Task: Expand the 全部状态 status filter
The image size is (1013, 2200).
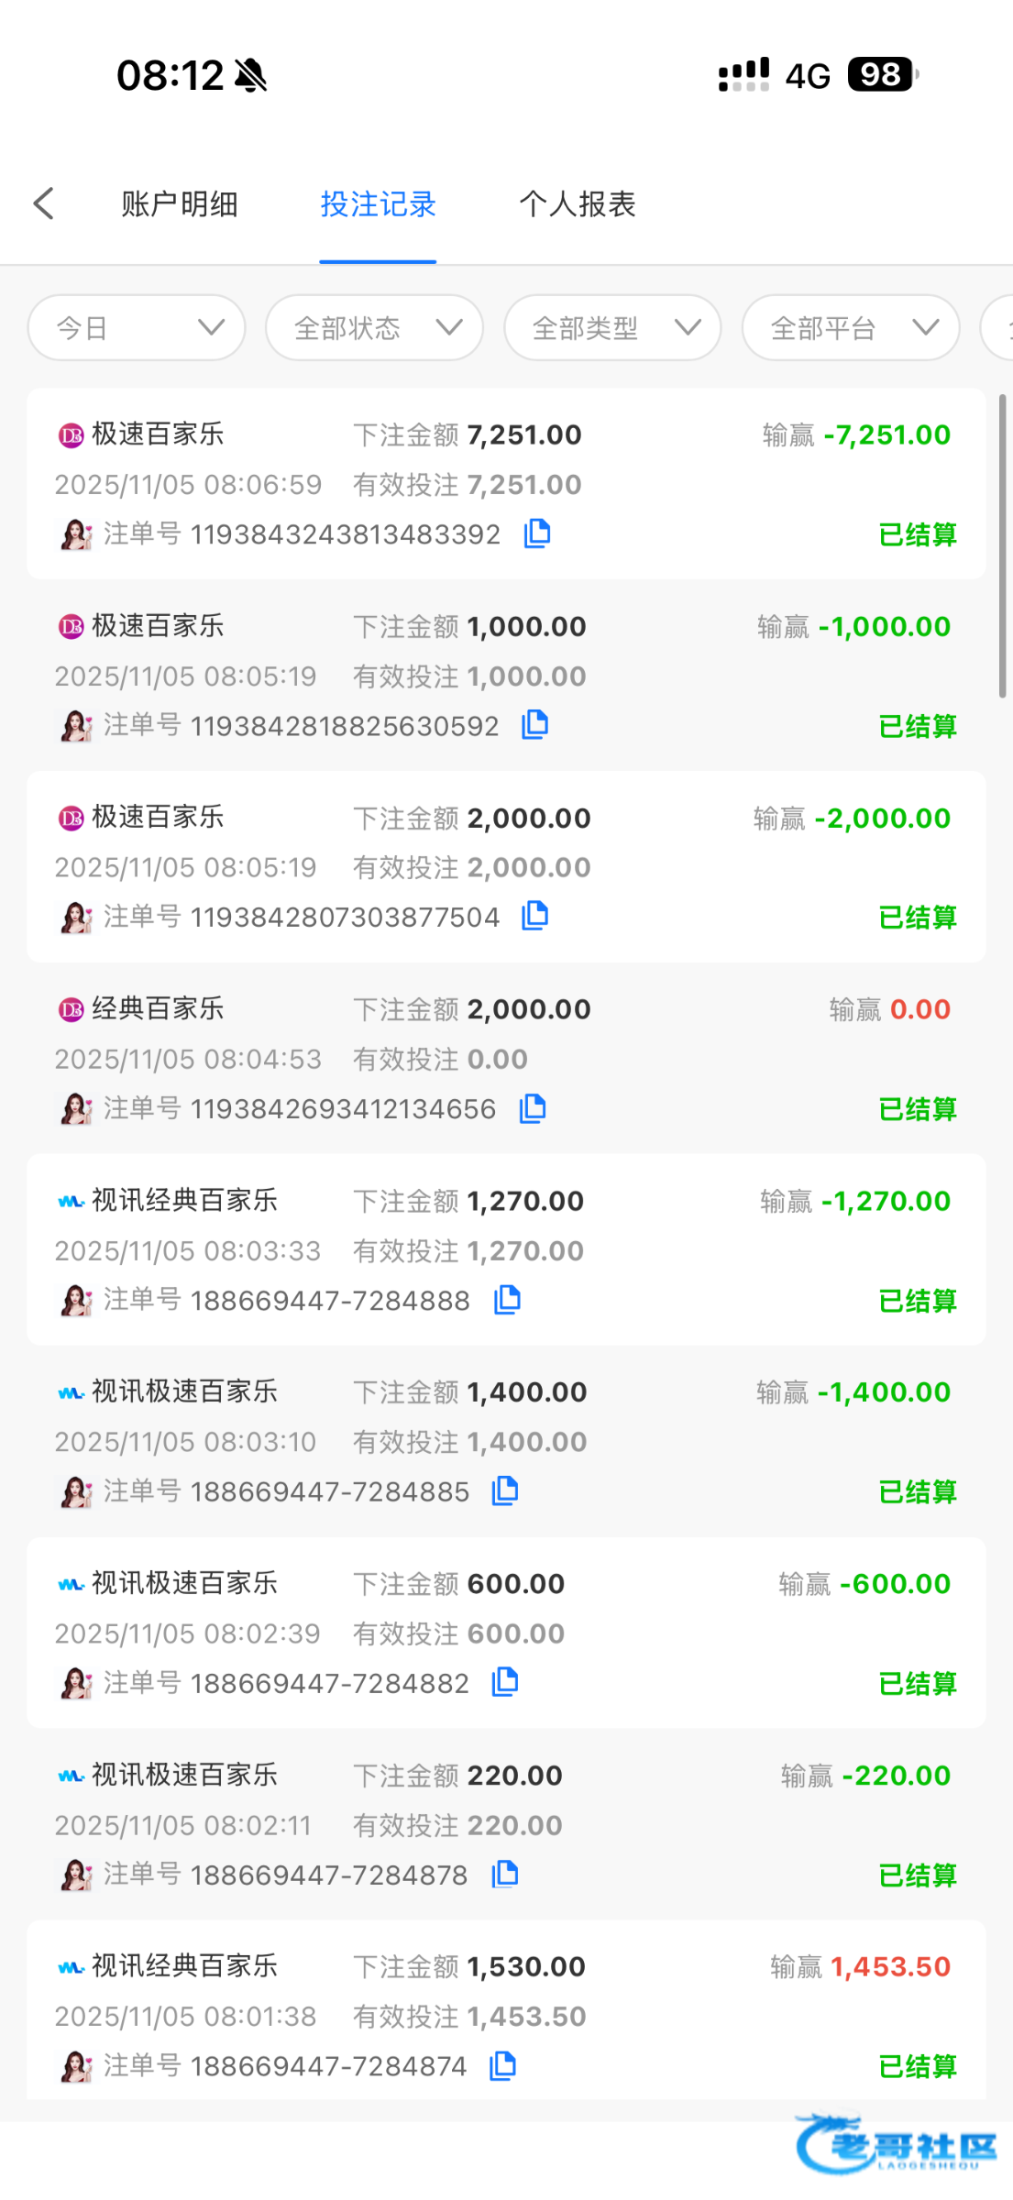Action: pyautogui.click(x=374, y=327)
